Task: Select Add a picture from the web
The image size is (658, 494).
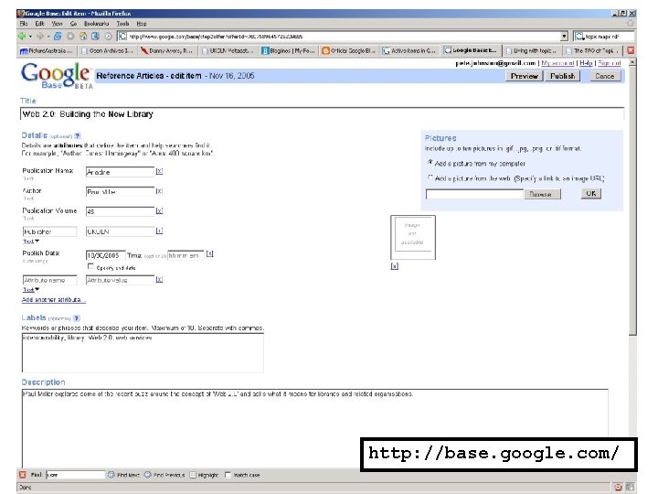Action: click(x=430, y=177)
